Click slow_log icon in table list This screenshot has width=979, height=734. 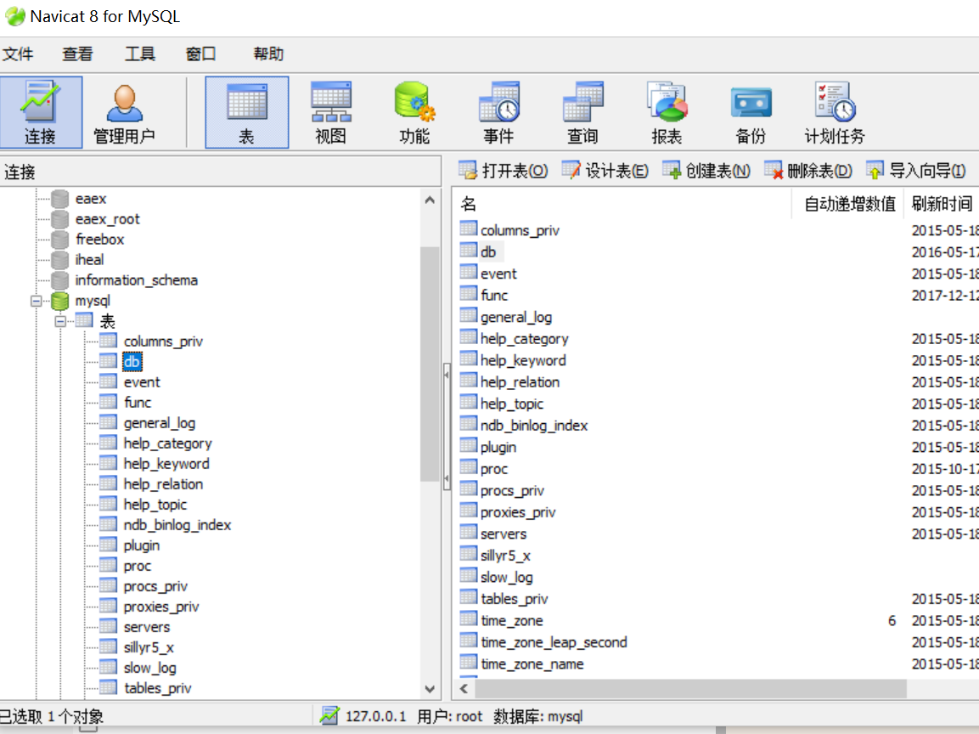[x=468, y=575]
